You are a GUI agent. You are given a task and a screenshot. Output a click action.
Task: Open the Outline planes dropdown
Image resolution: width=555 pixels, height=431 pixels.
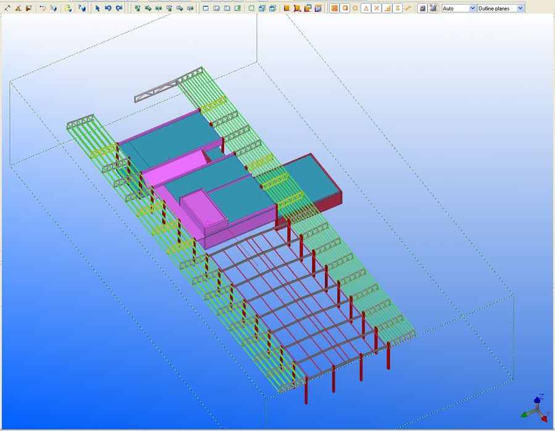[501, 8]
